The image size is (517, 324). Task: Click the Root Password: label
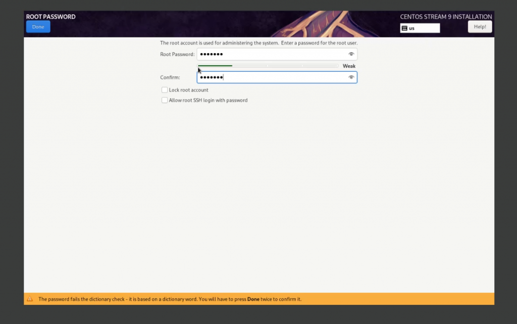tap(177, 54)
